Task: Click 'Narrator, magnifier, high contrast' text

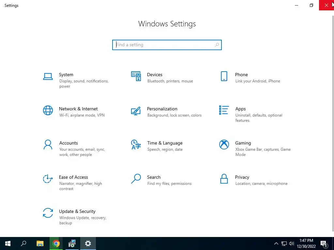Action: (x=81, y=186)
